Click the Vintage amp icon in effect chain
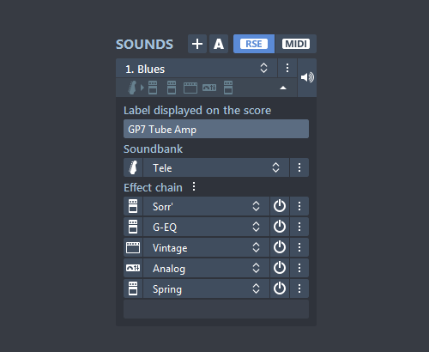This screenshot has height=352, width=429. pyautogui.click(x=133, y=247)
